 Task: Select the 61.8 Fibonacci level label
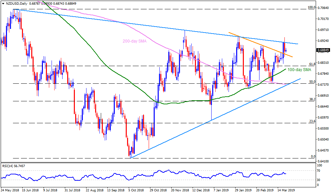click(x=312, y=64)
